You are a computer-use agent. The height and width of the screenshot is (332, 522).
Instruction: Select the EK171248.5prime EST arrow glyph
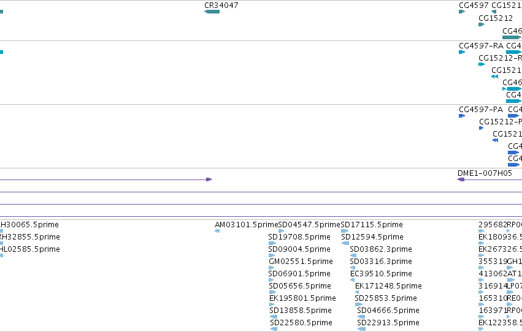[x=357, y=292]
